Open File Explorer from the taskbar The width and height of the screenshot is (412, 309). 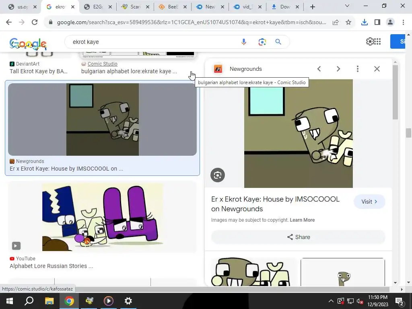coord(49,301)
